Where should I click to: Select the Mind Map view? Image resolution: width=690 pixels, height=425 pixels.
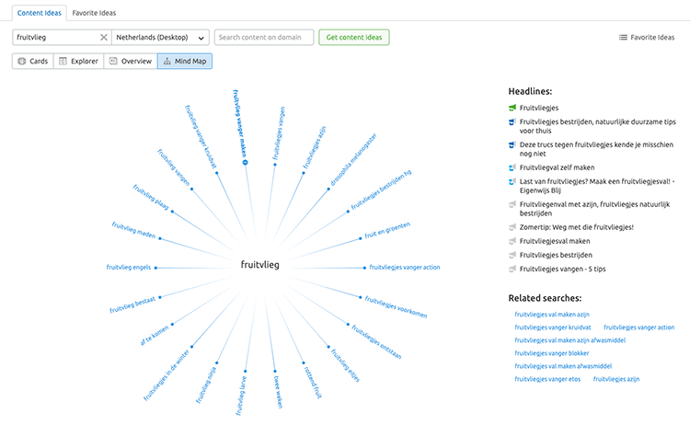185,61
